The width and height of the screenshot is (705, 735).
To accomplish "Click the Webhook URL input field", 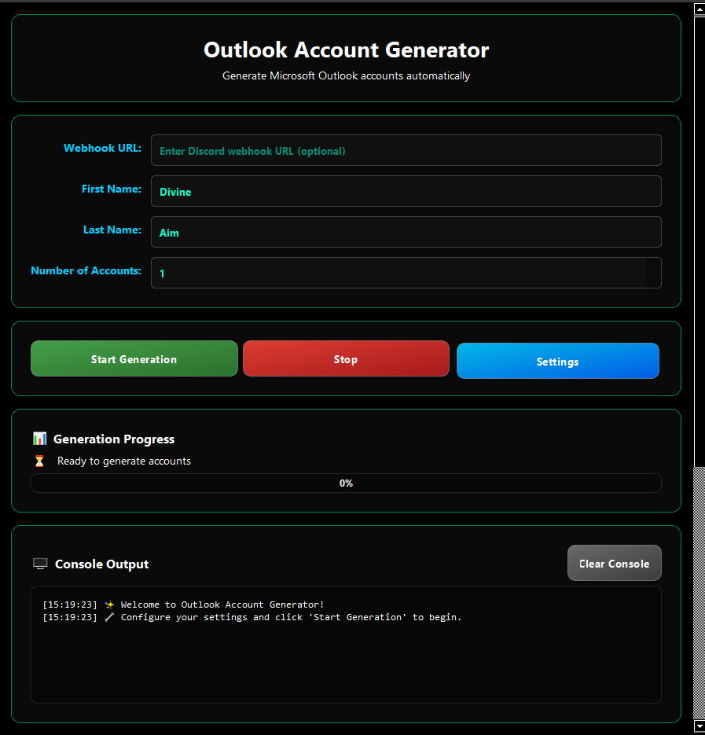I will coord(406,150).
